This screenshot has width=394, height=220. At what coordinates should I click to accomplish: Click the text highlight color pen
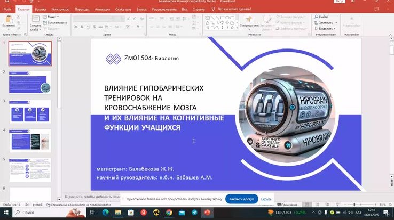[x=128, y=27]
